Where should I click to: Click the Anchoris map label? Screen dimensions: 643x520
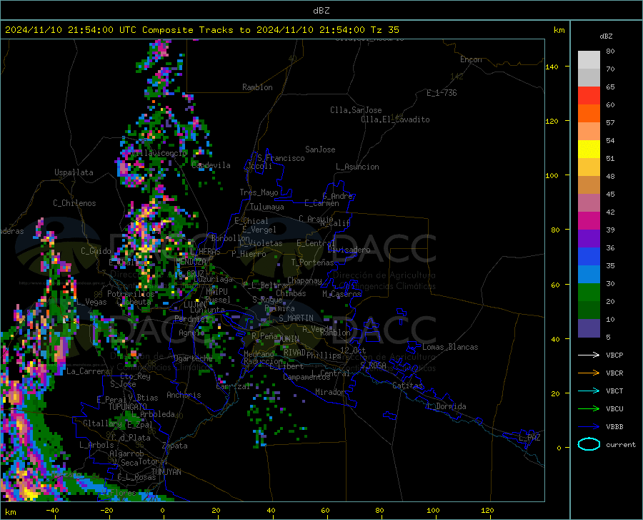184,396
